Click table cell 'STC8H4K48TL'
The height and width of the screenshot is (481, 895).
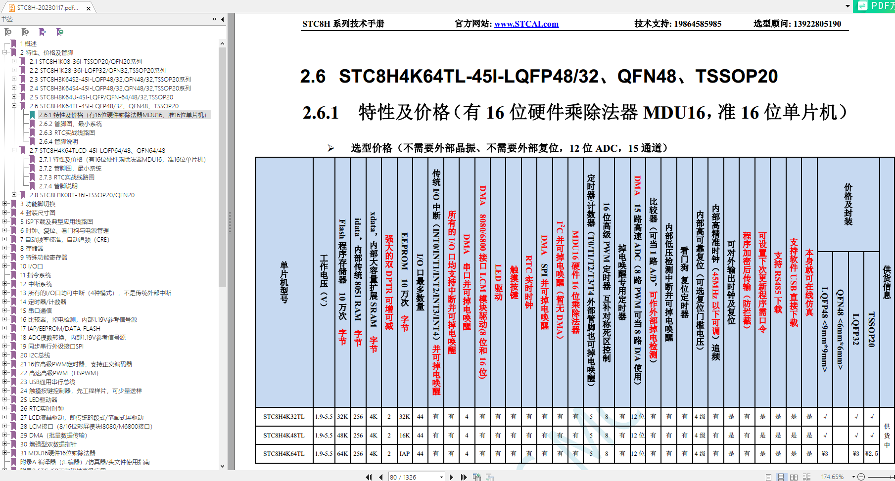pyautogui.click(x=284, y=435)
